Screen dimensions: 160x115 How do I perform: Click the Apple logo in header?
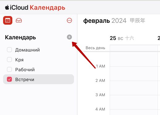click(7, 7)
